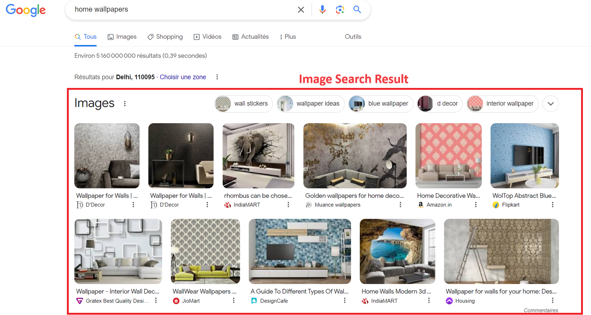Clear the search box with X icon
Screen dimensions: 591x315
tap(301, 10)
